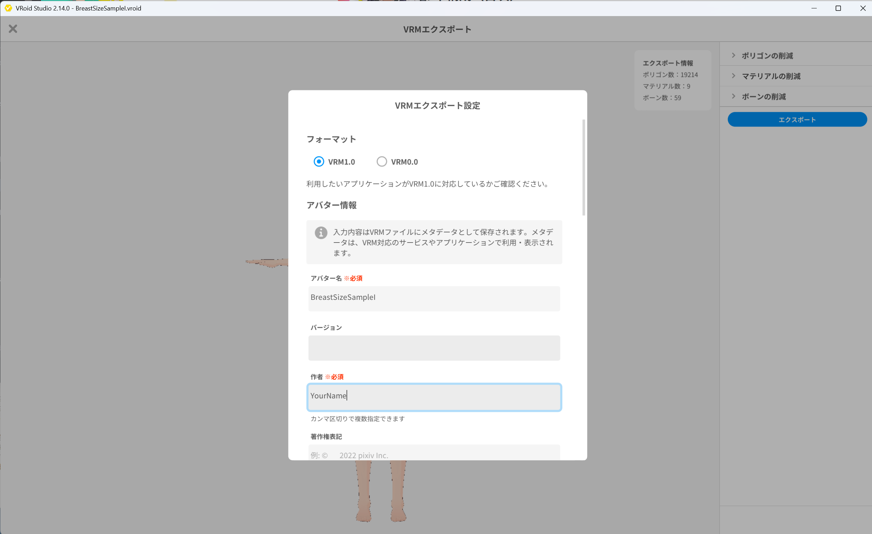Image resolution: width=872 pixels, height=534 pixels.
Task: Click the VRoid Studio logo in title bar
Action: [x=8, y=8]
